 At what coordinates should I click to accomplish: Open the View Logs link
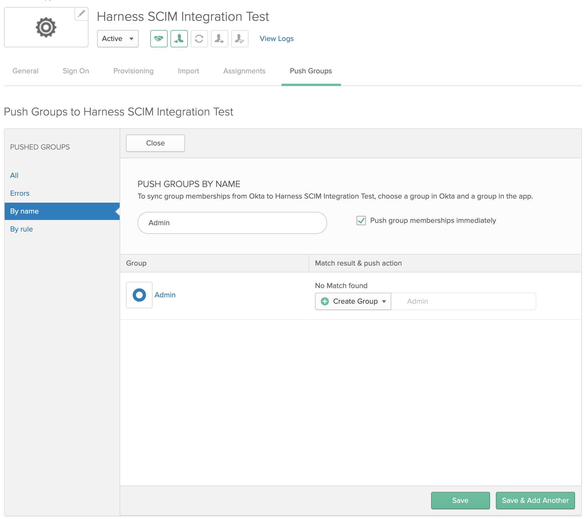[x=277, y=39]
